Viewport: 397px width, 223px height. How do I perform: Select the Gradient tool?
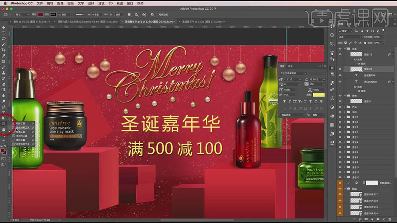coord(4,90)
